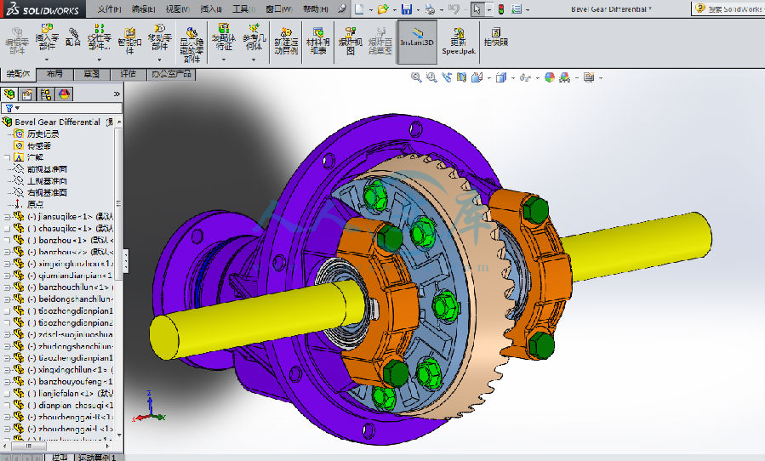This screenshot has height=461, width=765.
Task: Switch to the Layout ribbon tab
Action: (x=54, y=74)
